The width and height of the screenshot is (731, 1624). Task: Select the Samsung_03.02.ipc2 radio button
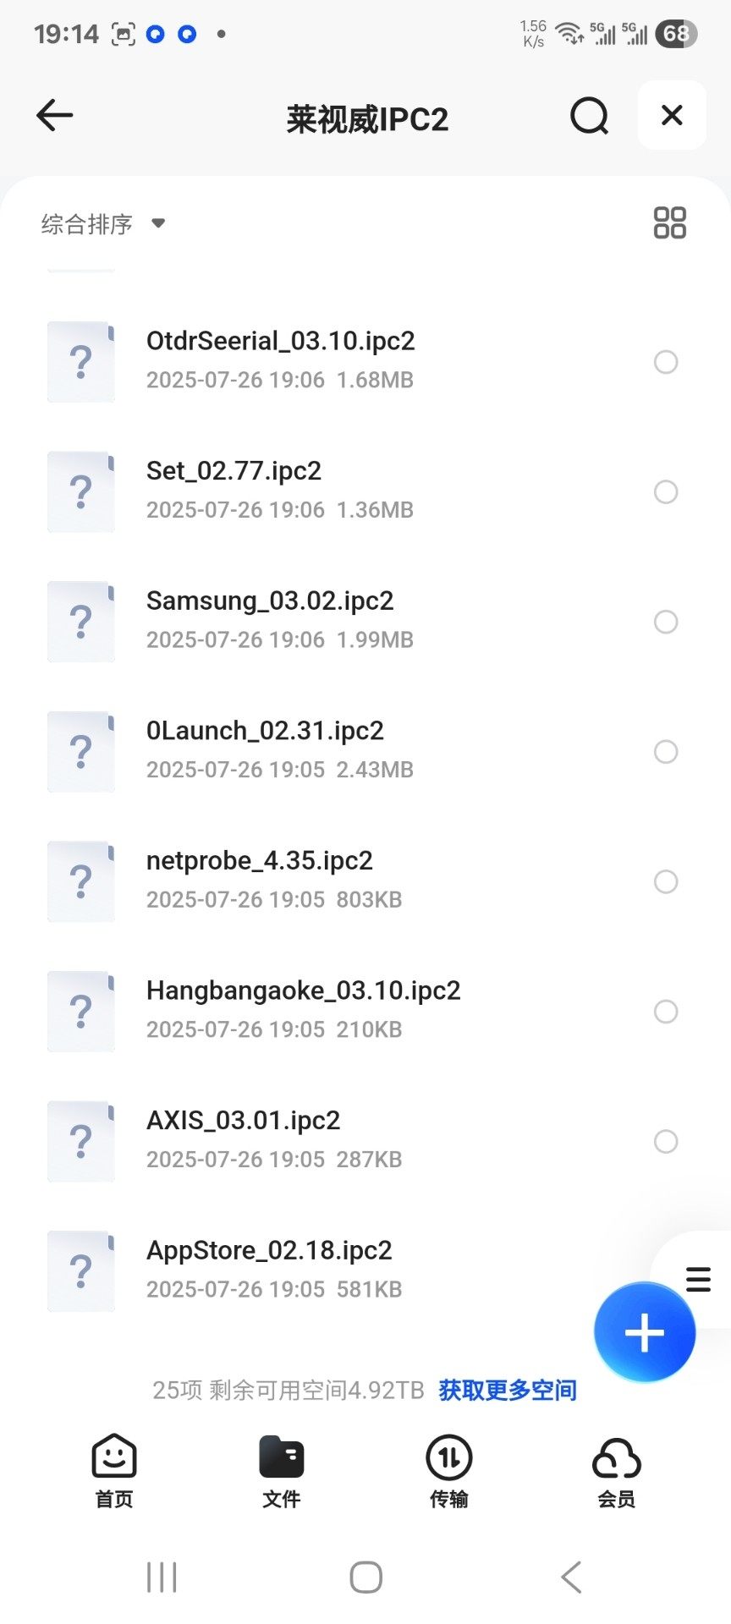click(x=666, y=622)
